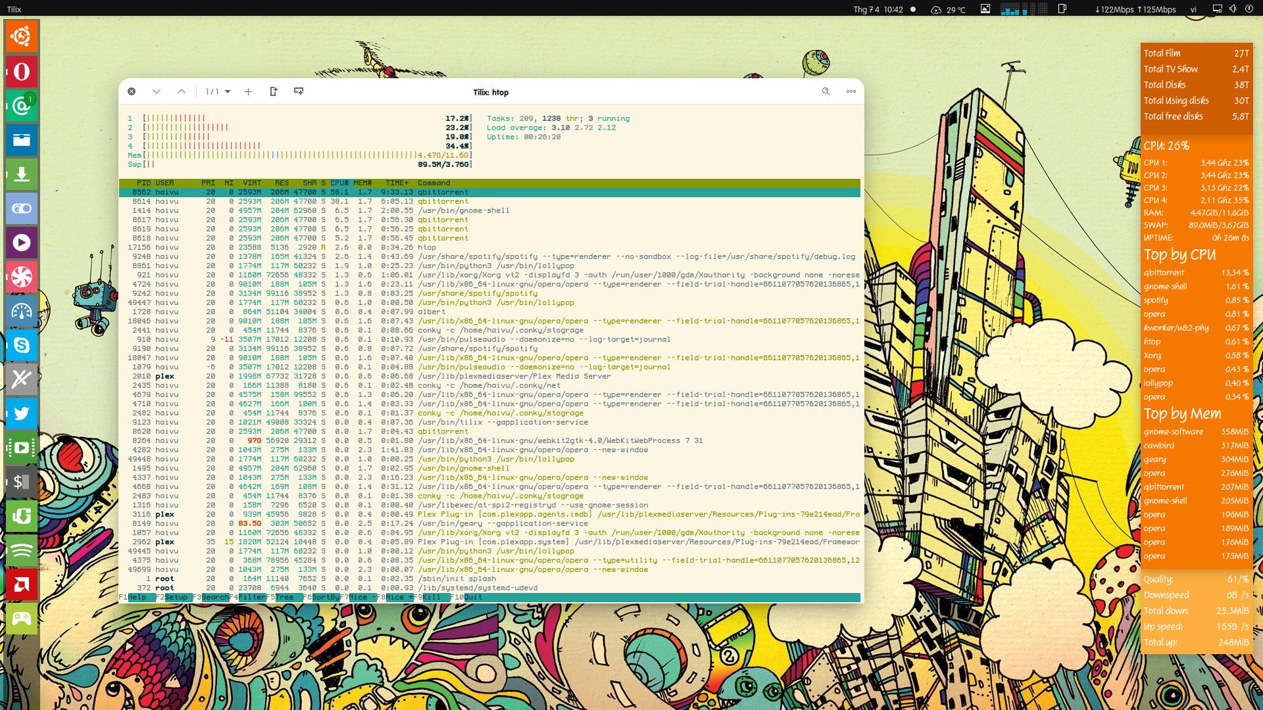The image size is (1263, 710).
Task: Open the weather indicator showing 29 °C
Action: pos(948,9)
